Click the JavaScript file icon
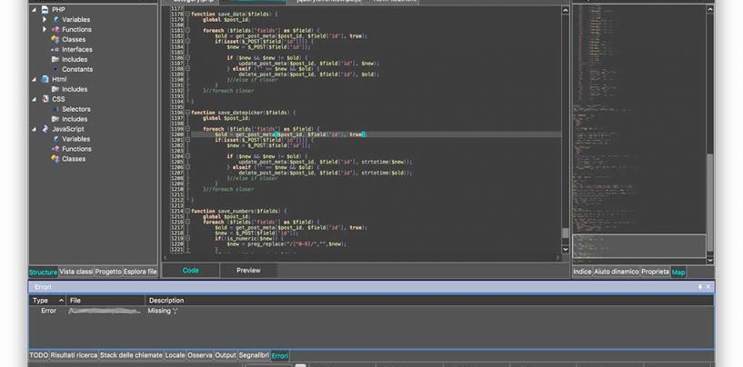 coord(45,129)
